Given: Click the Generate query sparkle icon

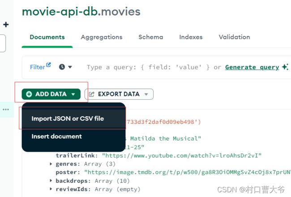Looking at the screenshot, I should 285,67.
